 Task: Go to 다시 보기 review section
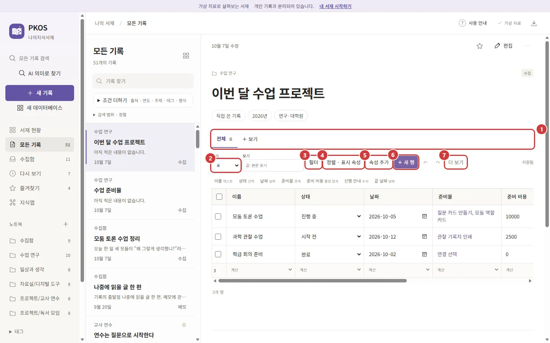coord(40,173)
